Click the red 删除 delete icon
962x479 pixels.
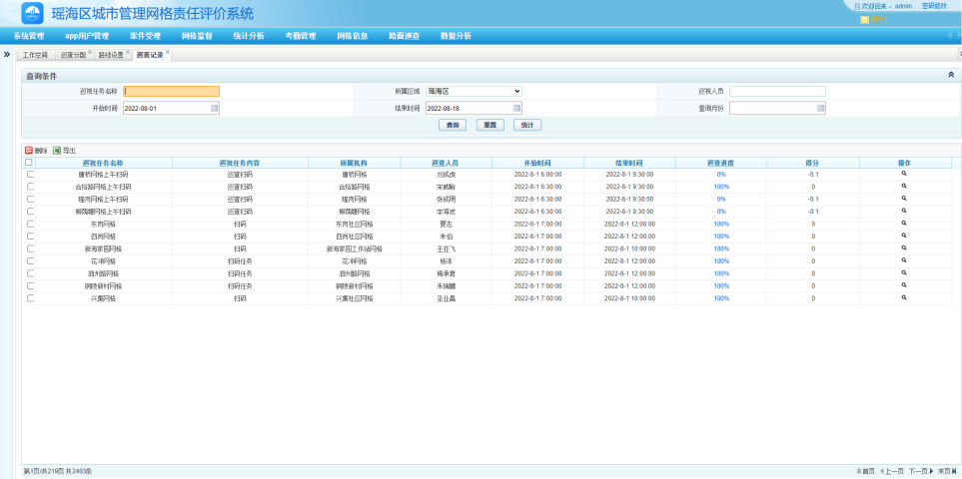[x=28, y=150]
